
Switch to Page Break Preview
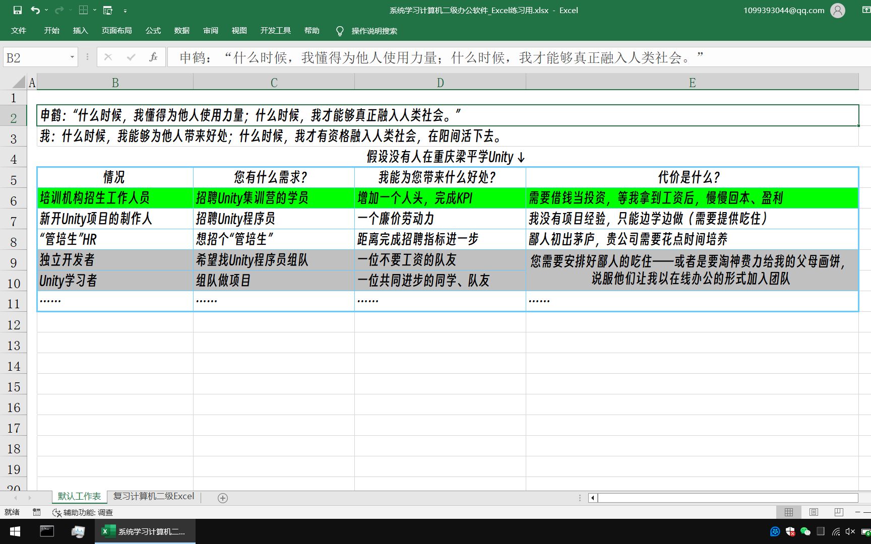[x=839, y=512]
